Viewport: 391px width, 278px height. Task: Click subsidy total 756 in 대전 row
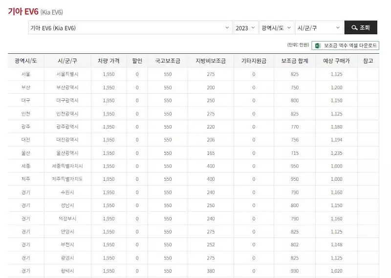click(295, 140)
